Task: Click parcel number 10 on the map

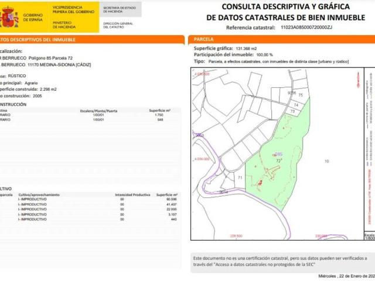Action: (x=327, y=161)
